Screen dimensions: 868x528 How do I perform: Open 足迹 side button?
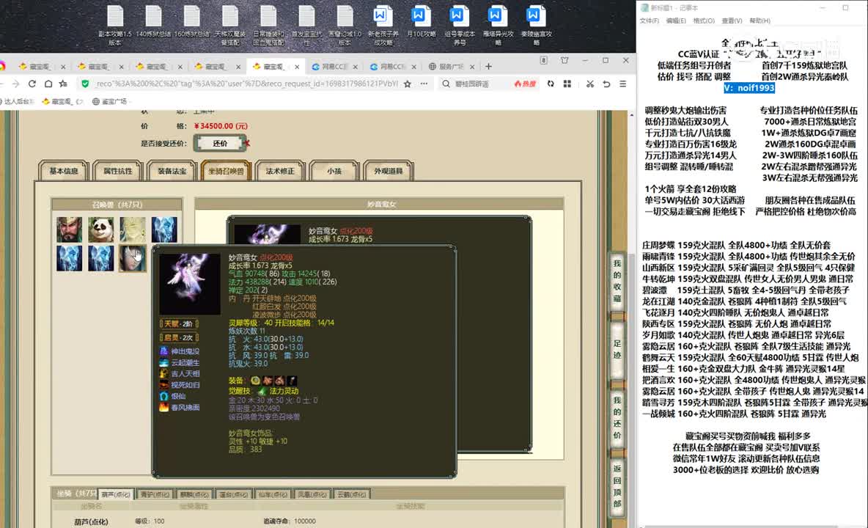(x=617, y=349)
